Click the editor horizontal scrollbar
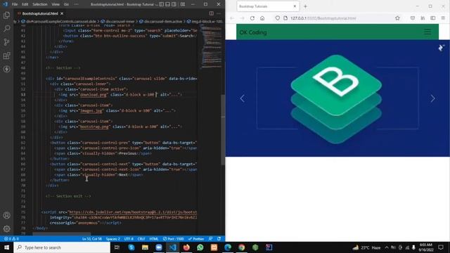Viewport: 450px width, 253px height. pyautogui.click(x=62, y=234)
